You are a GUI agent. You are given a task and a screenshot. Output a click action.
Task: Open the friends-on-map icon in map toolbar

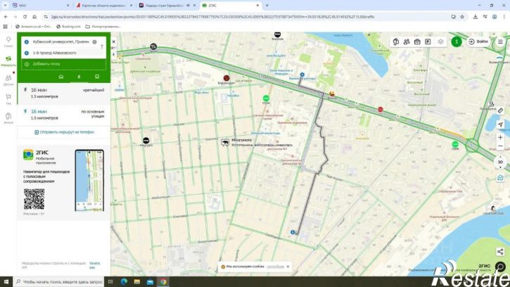pos(407,42)
